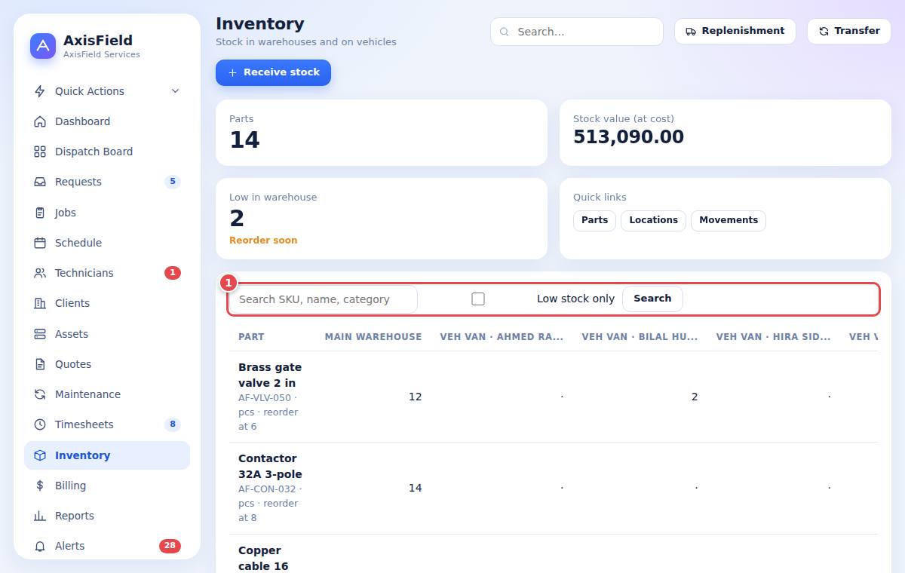This screenshot has width=905, height=573.
Task: Click the arrows icon on Transfer
Action: pos(824,31)
